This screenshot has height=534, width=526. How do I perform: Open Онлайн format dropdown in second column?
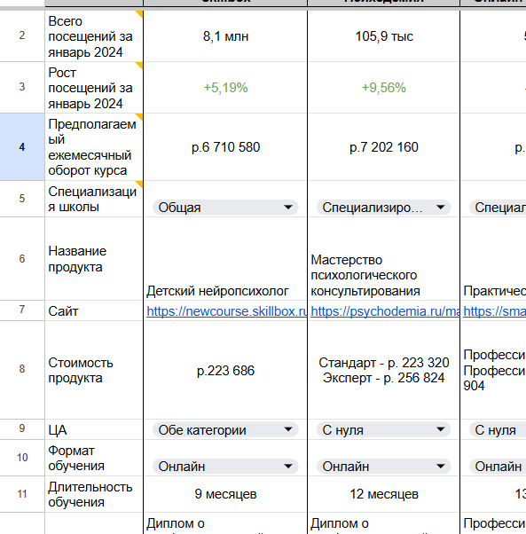coord(384,467)
